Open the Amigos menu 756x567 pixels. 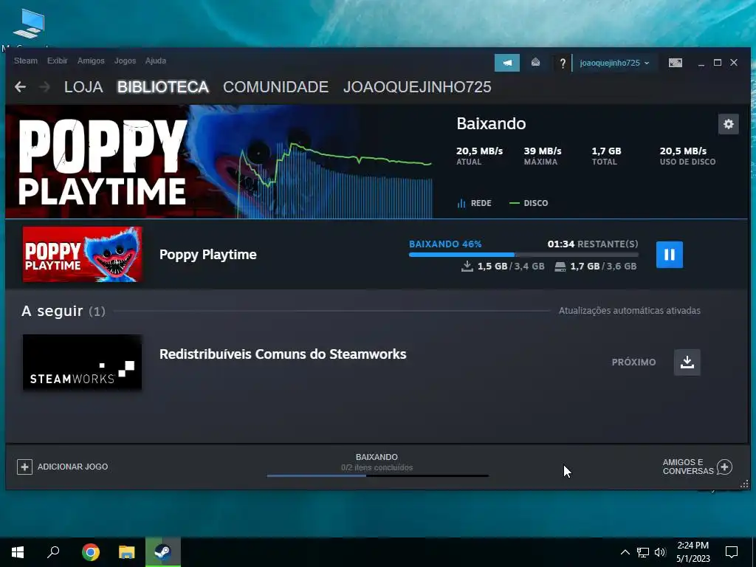(x=91, y=61)
